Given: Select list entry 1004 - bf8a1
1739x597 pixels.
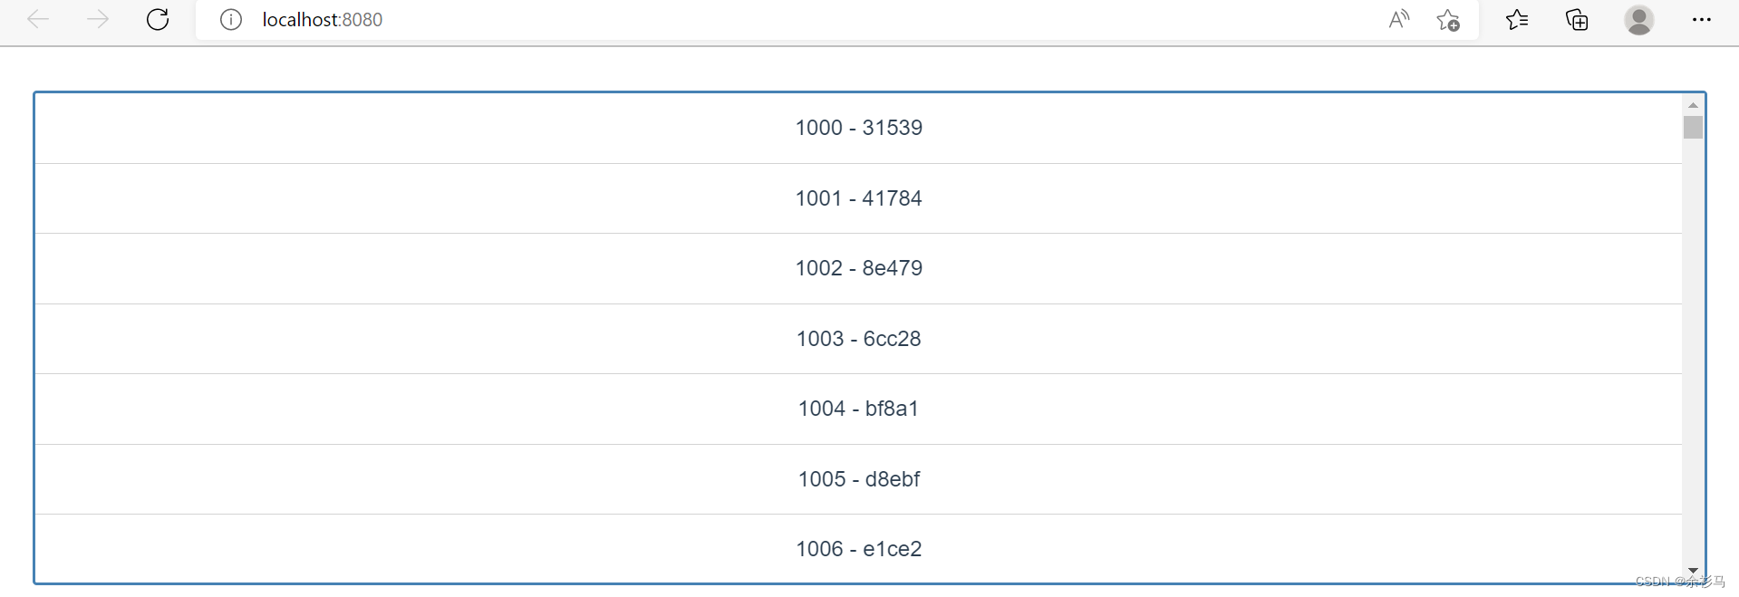Looking at the screenshot, I should click(x=858, y=409).
